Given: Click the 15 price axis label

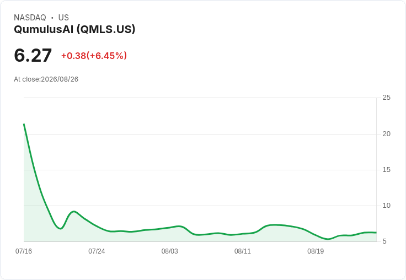Looking at the screenshot, I should click(x=386, y=170).
